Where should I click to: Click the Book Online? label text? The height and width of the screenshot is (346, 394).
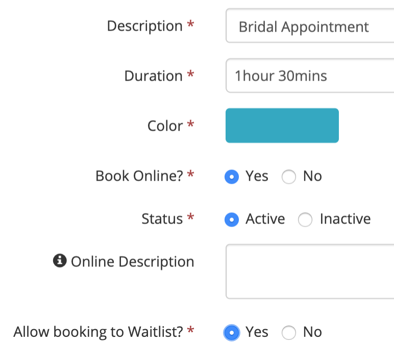point(139,176)
